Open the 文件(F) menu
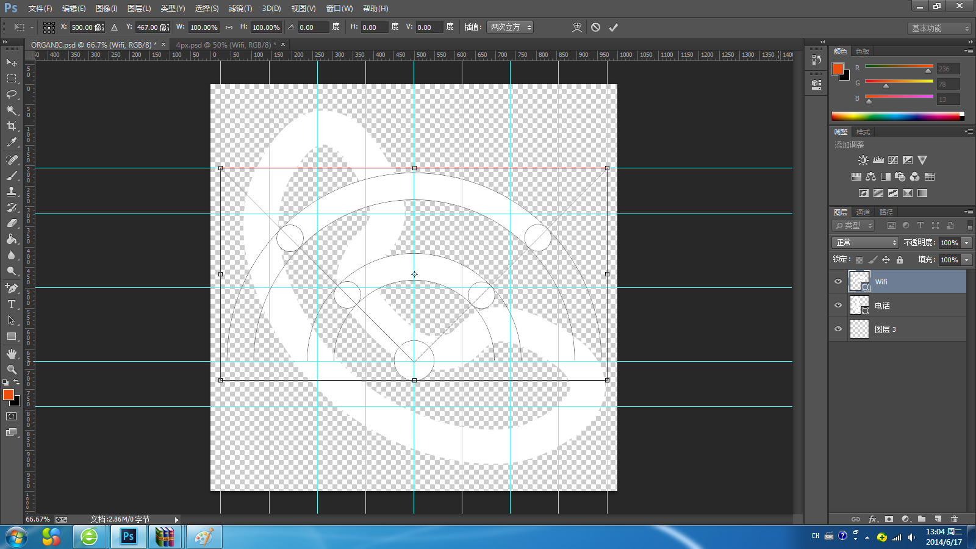Image resolution: width=976 pixels, height=549 pixels. (x=40, y=9)
